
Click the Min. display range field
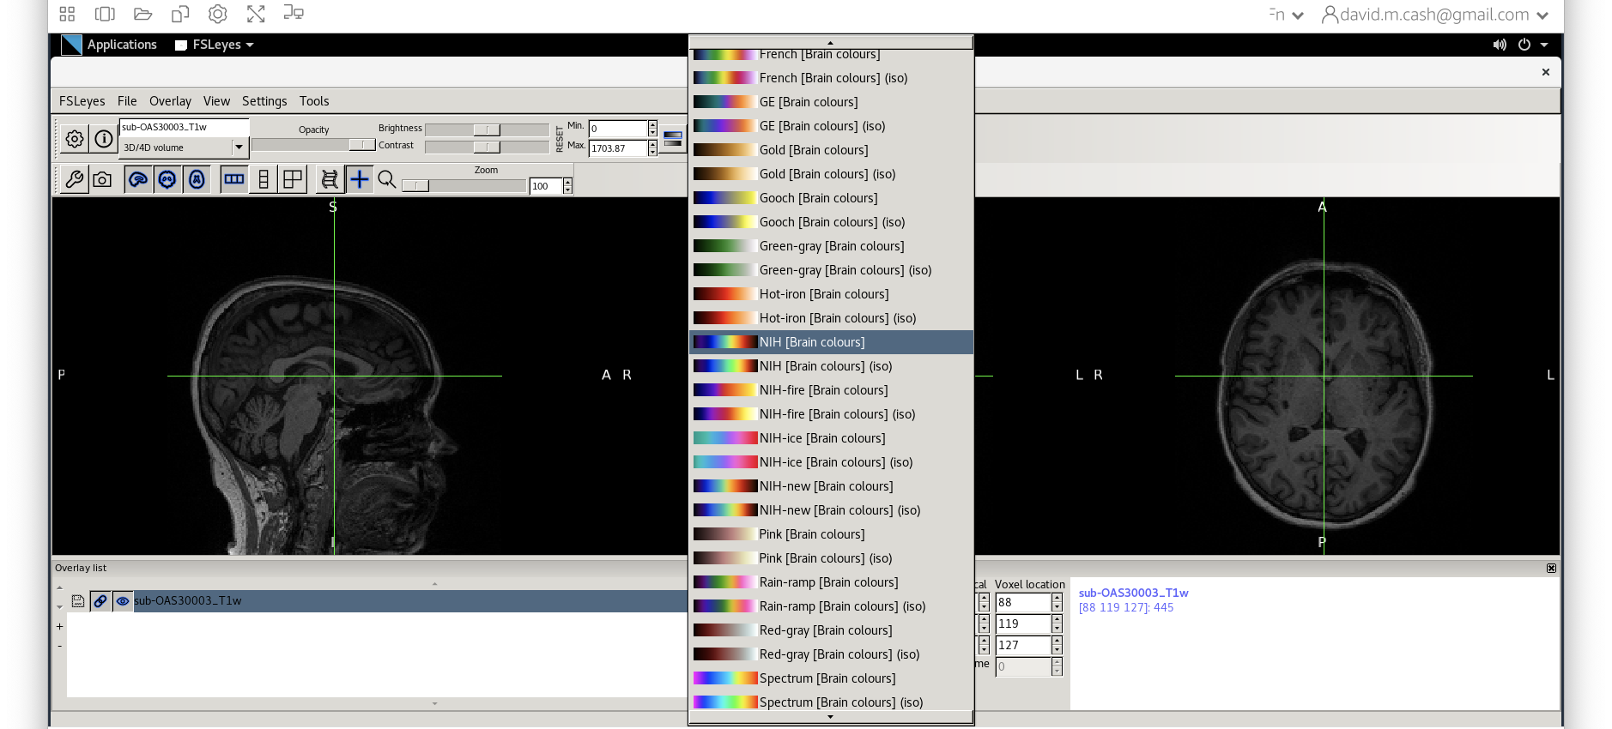pos(618,129)
